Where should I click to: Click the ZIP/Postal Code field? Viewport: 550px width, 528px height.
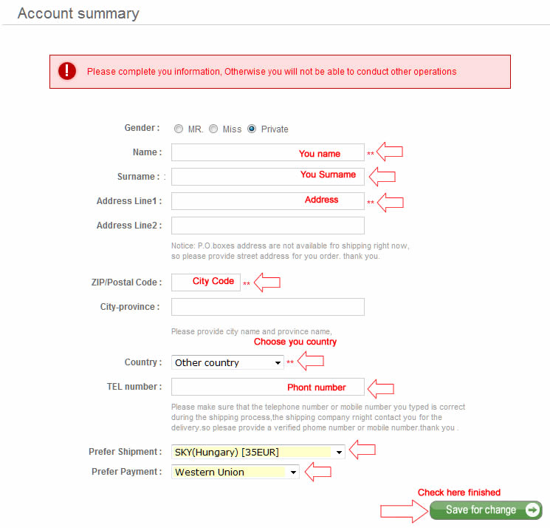181,282
